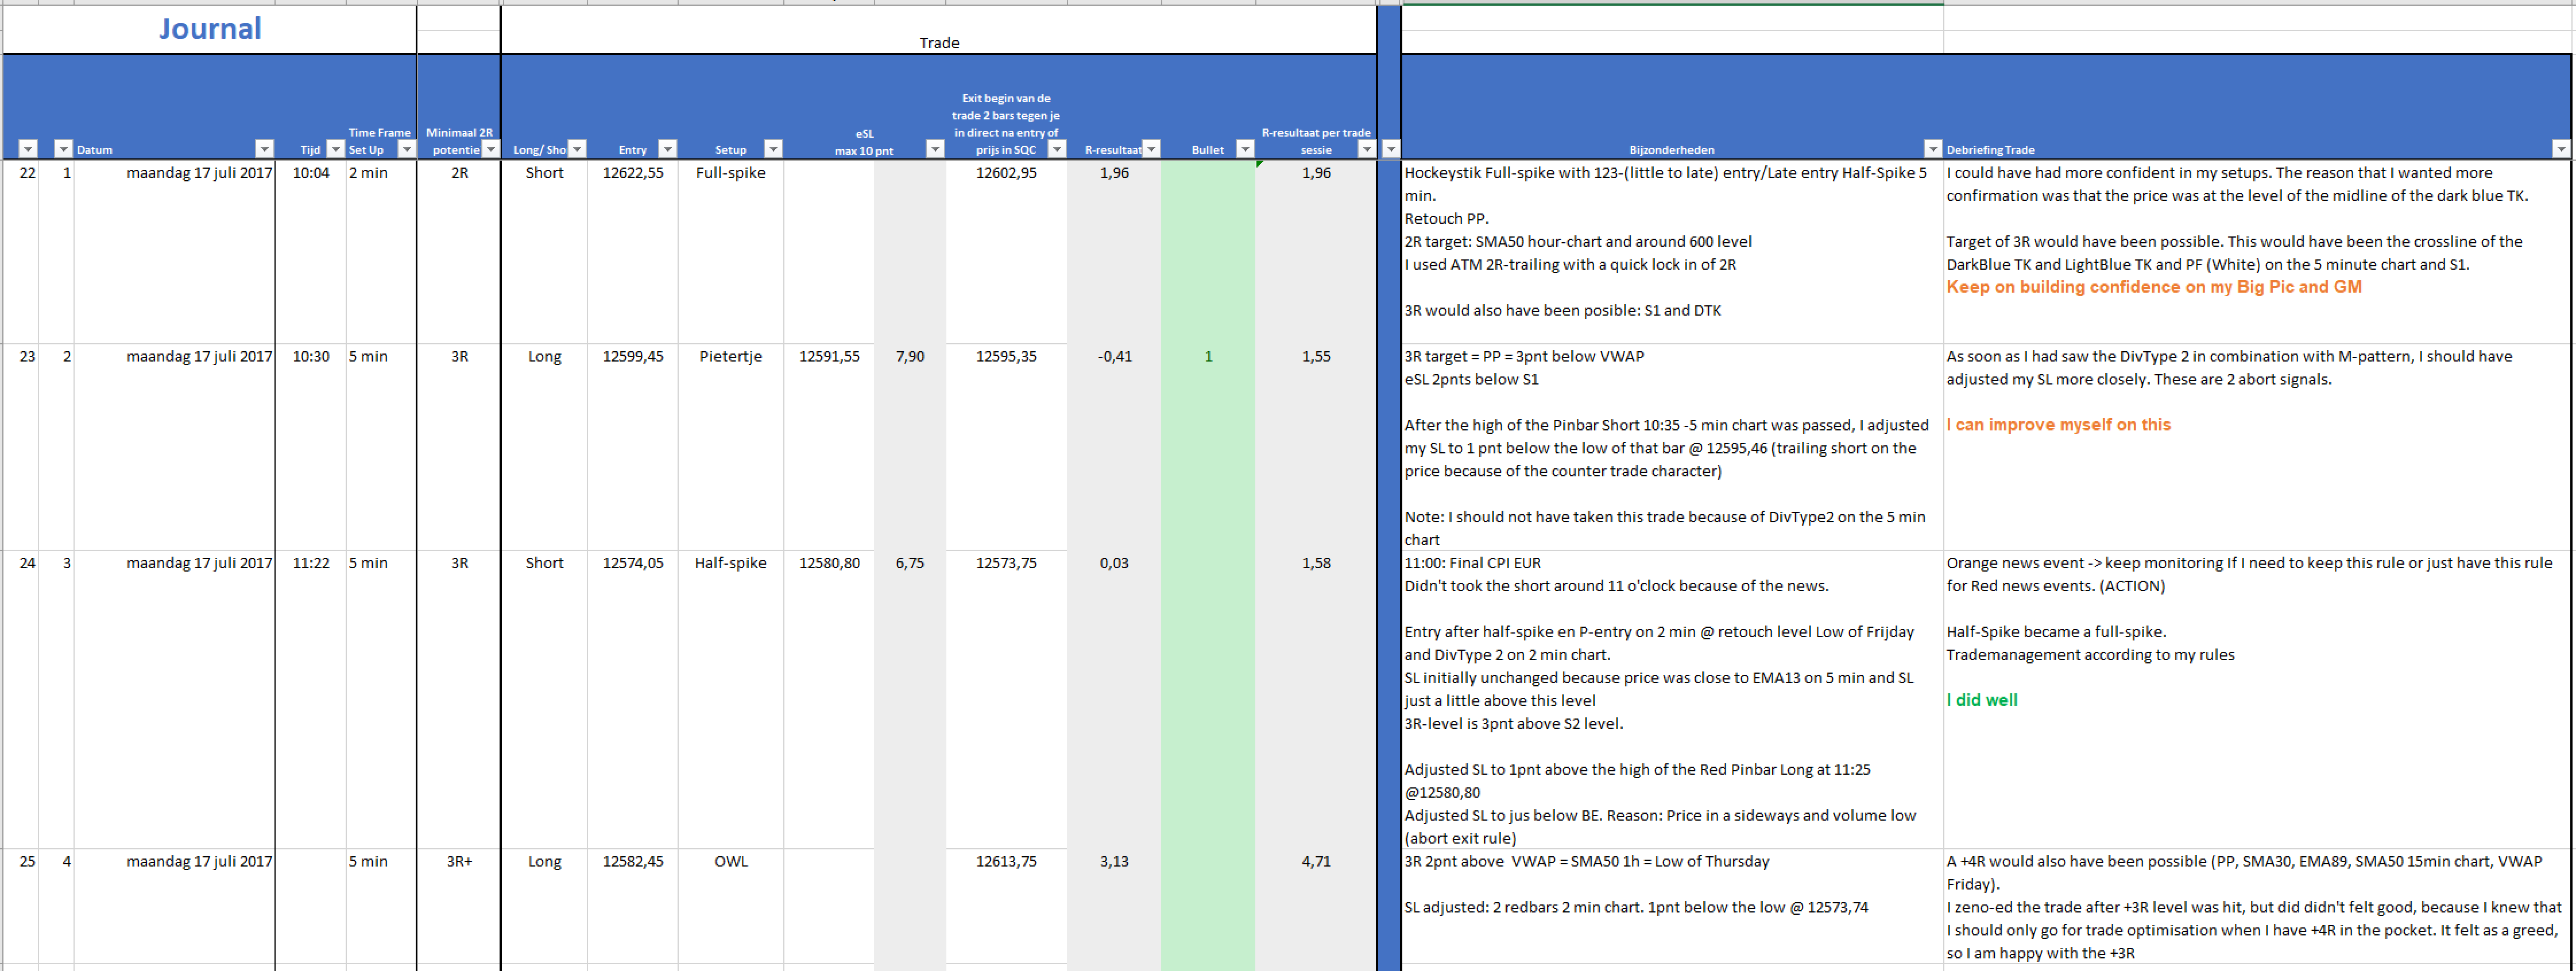This screenshot has height=971, width=2576.
Task: Select the notes cell starting '11:00: Final CPI EUR'
Action: pos(1672,700)
